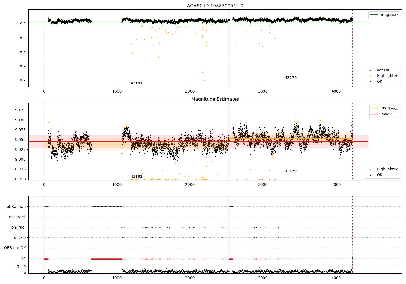The height and width of the screenshot is (284, 406).
Task: Click the 'Magnitude Estimates' plot title
Action: click(215, 99)
